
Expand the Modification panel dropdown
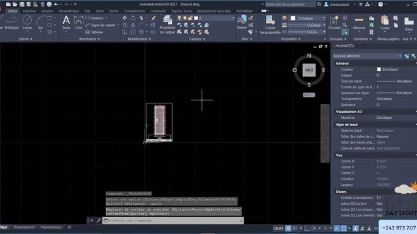139,39
